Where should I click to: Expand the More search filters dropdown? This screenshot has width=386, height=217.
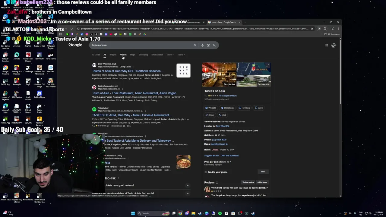point(170,55)
